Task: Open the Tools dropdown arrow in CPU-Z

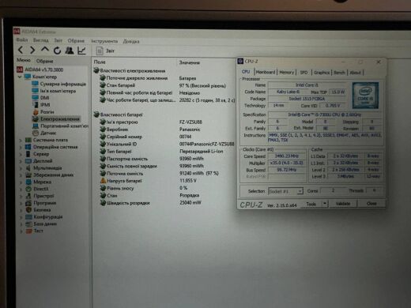Action: [325, 204]
